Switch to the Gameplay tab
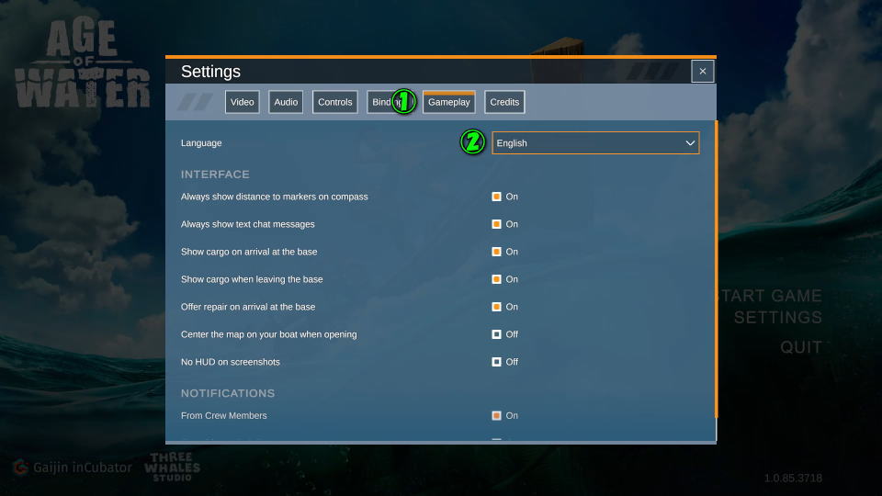882x496 pixels. pyautogui.click(x=448, y=102)
